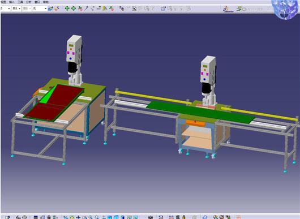Click the Fit All In icon

[72, 217]
